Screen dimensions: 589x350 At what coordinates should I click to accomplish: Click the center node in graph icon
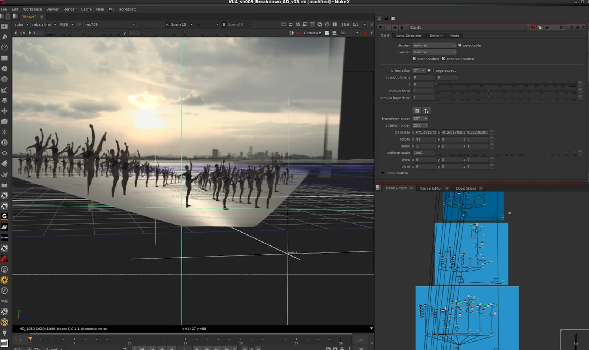(387, 28)
